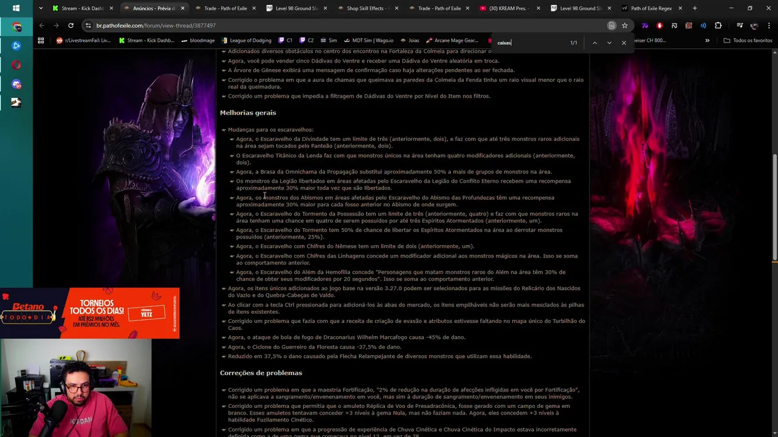Open the Chrome profile avatar

tap(754, 25)
